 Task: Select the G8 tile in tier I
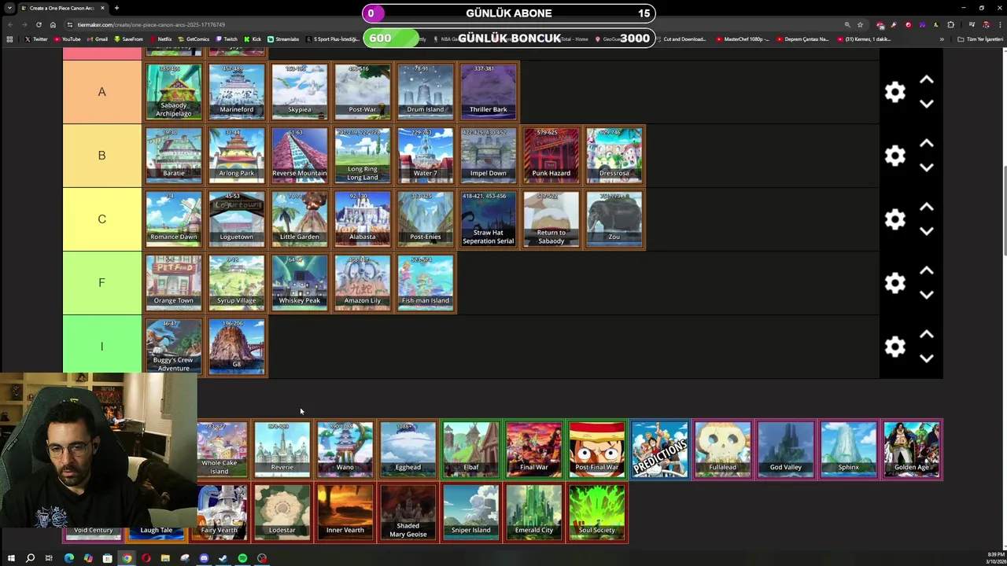click(x=236, y=347)
